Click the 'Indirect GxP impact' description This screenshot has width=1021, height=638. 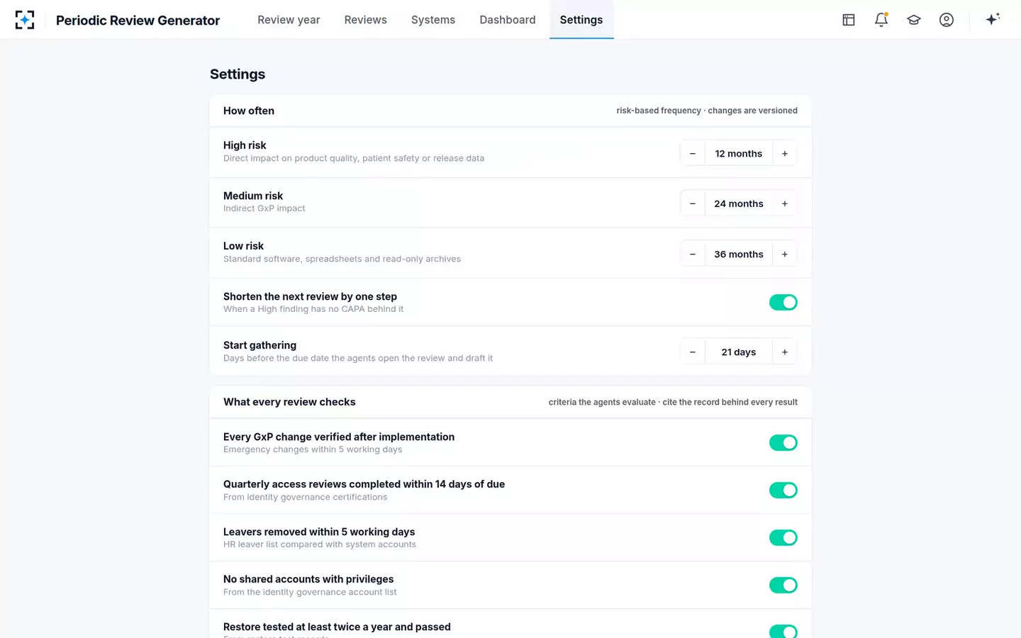pyautogui.click(x=264, y=208)
